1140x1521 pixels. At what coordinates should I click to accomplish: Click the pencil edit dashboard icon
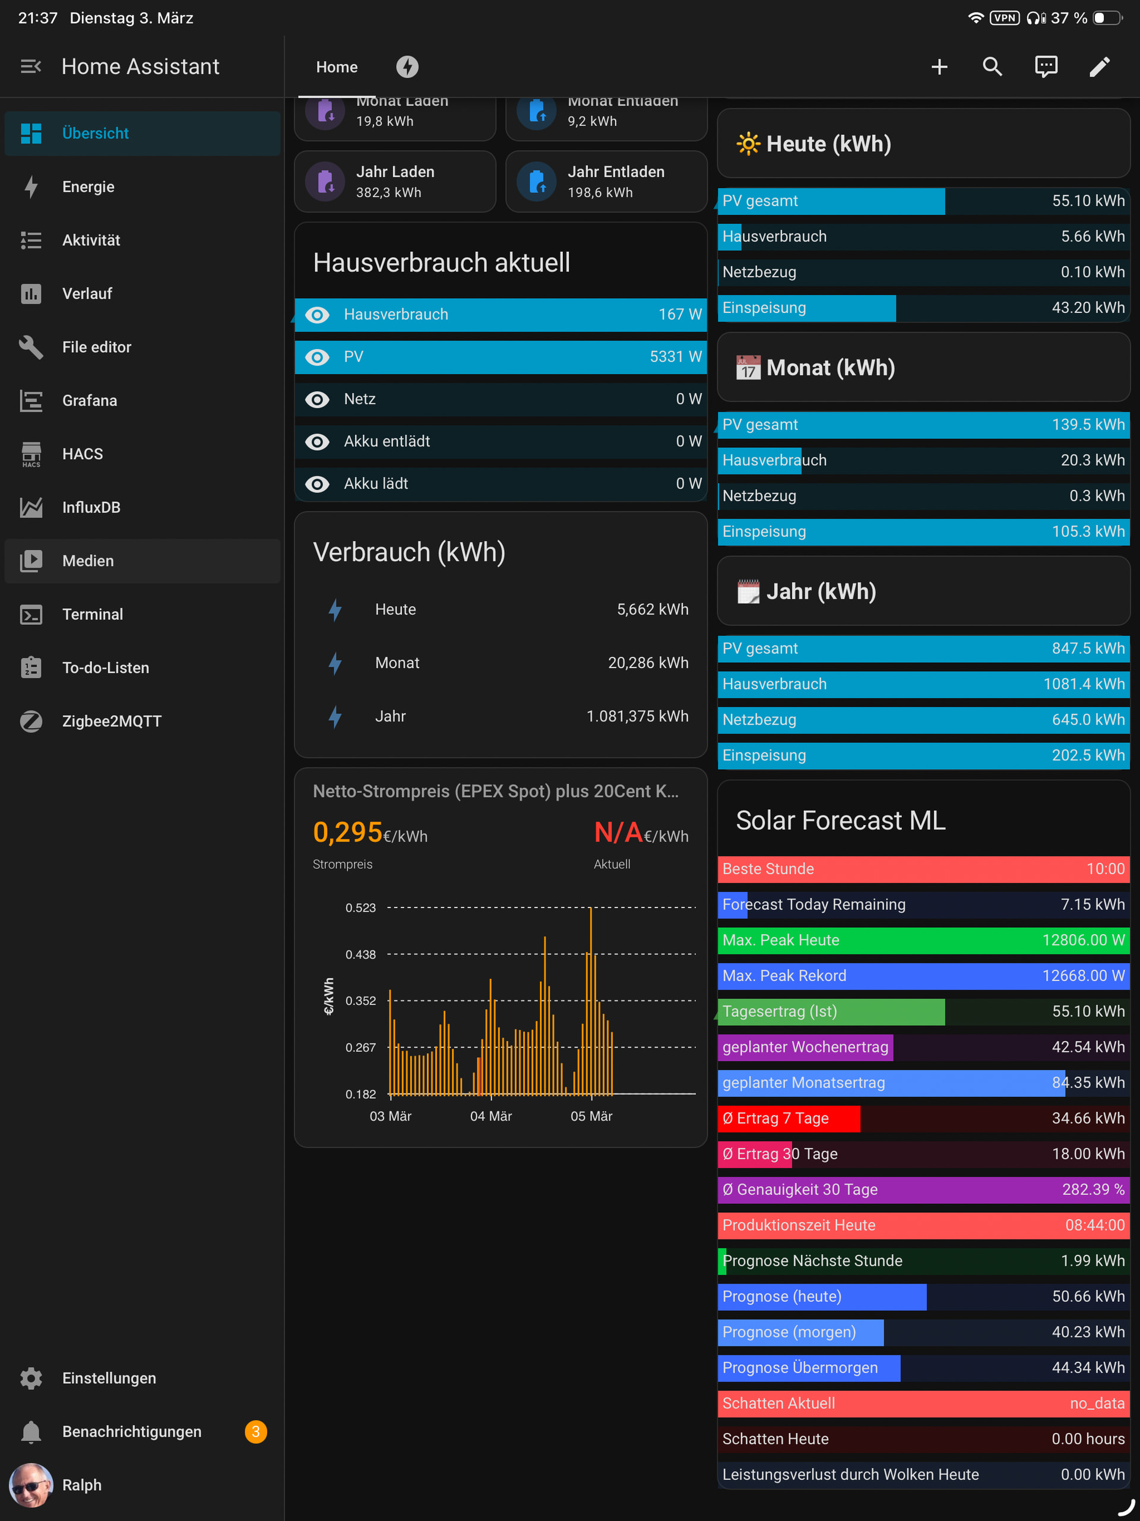[1100, 67]
